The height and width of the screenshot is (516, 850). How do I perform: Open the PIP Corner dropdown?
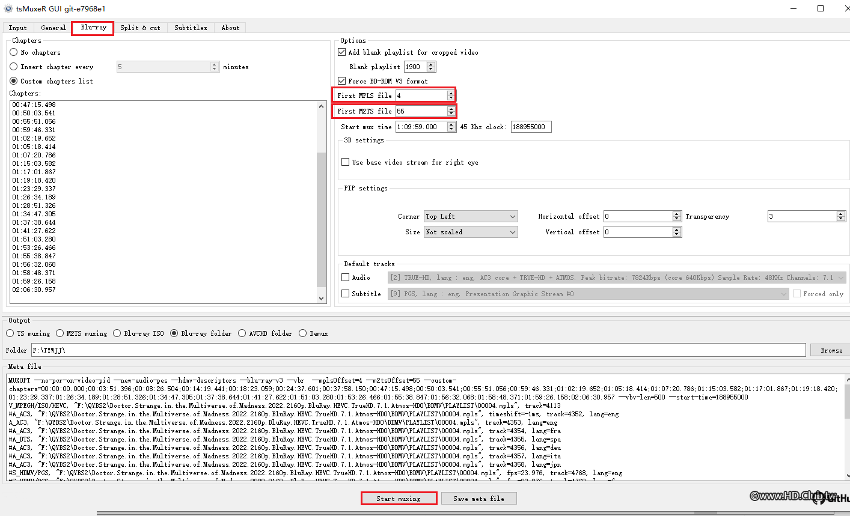click(x=471, y=216)
